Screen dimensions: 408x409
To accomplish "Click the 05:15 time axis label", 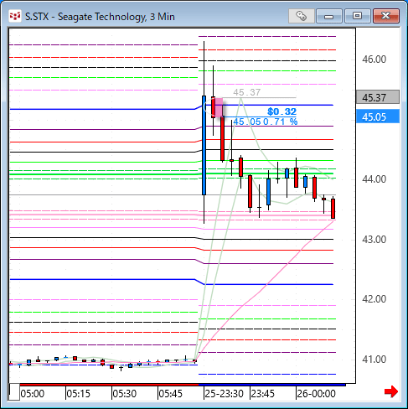I will point(79,394).
